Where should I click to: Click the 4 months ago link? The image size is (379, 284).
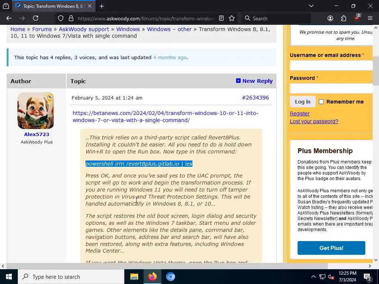[x=170, y=57]
